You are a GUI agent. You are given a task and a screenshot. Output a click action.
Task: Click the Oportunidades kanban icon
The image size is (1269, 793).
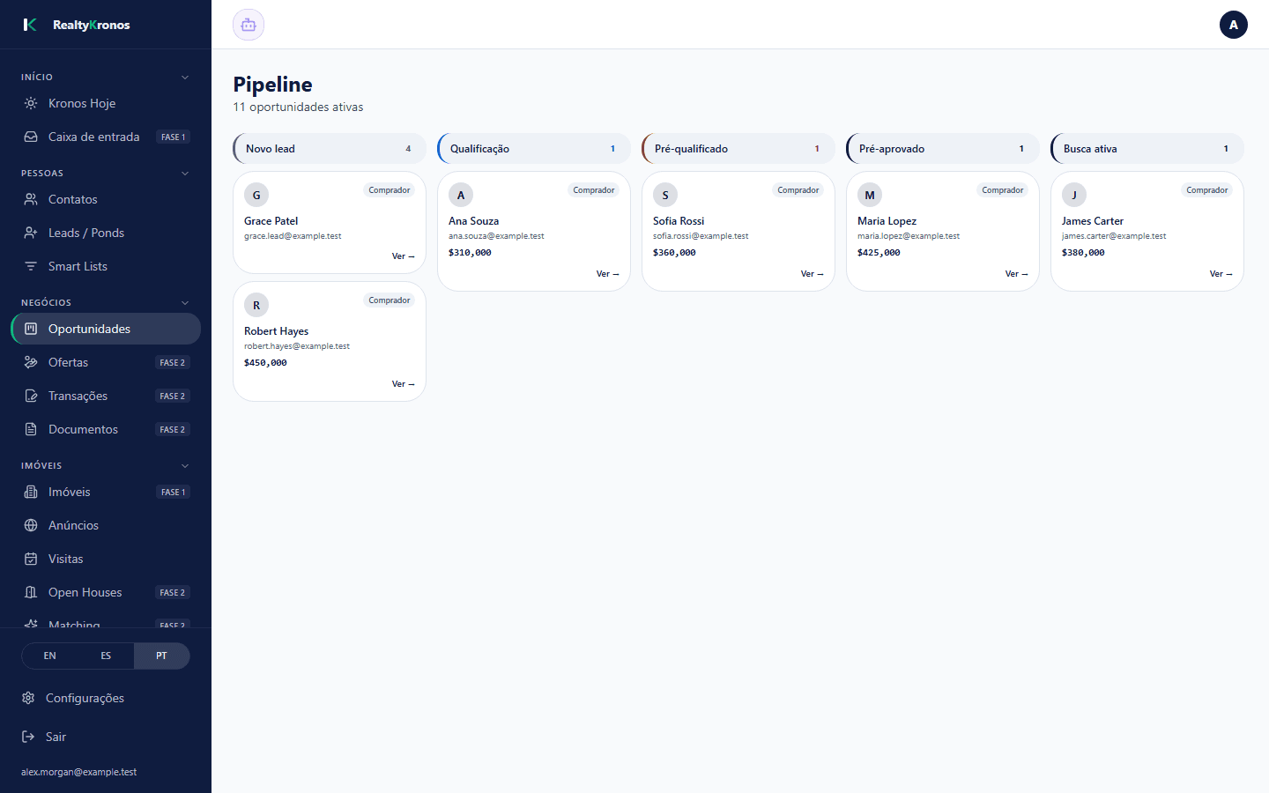(31, 329)
